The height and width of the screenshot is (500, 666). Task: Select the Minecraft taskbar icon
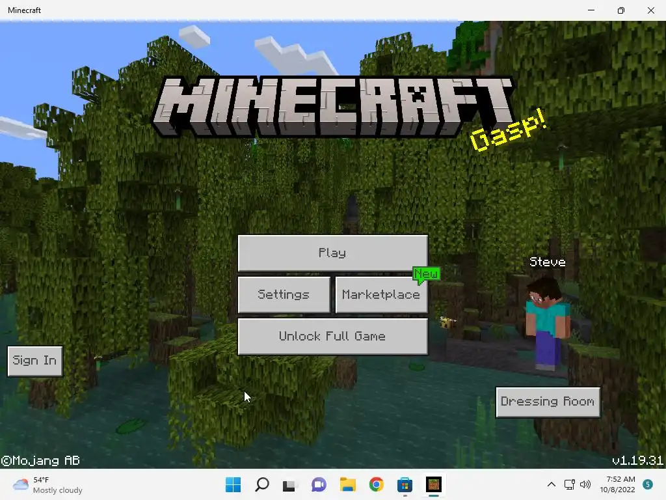(434, 484)
